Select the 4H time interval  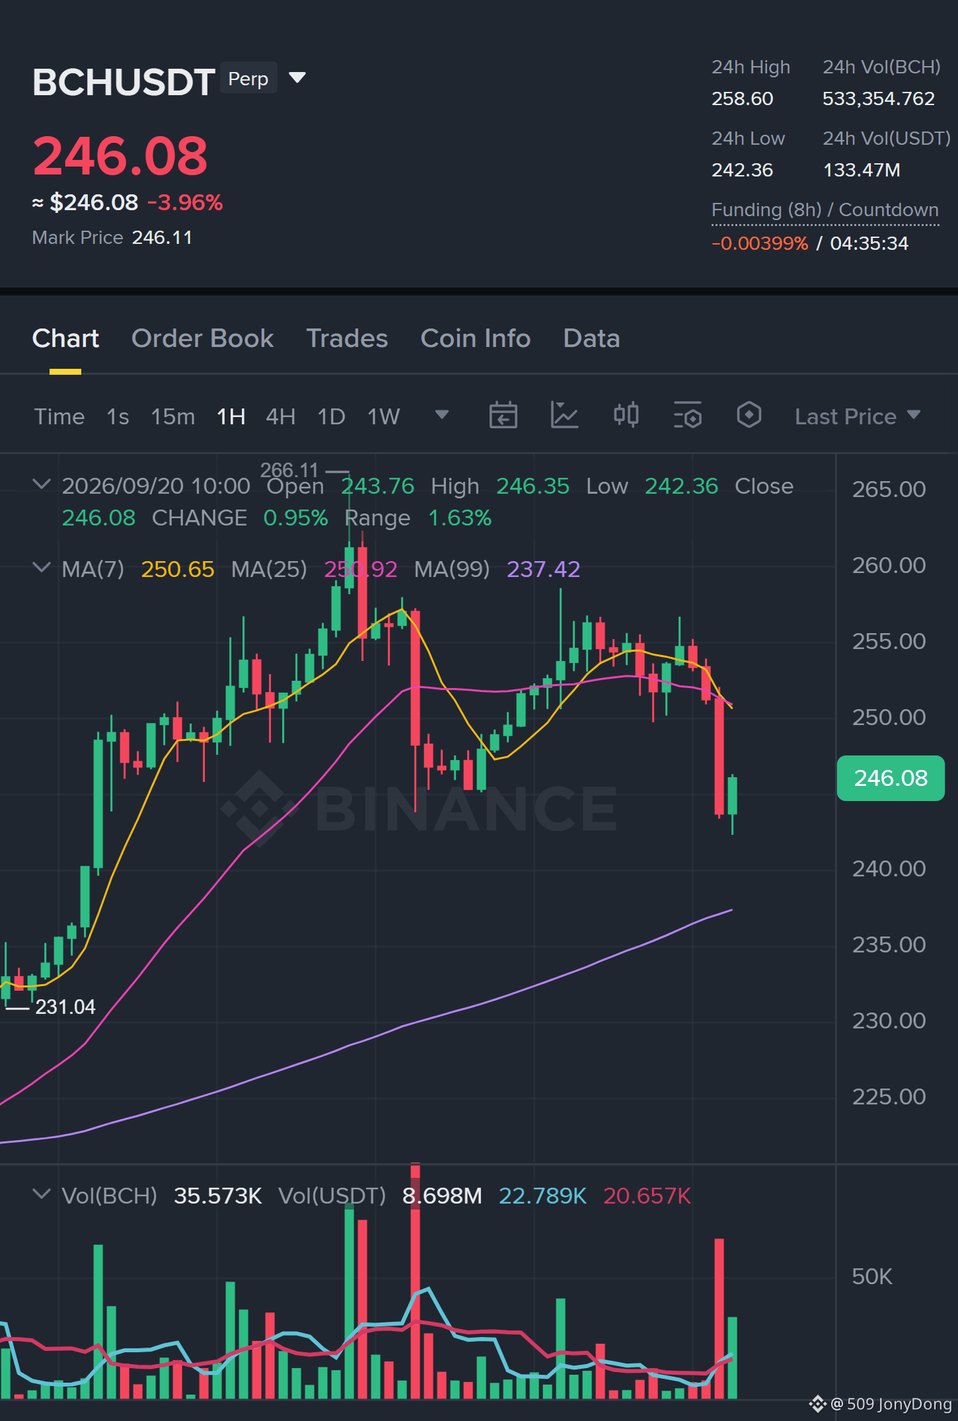(x=281, y=416)
